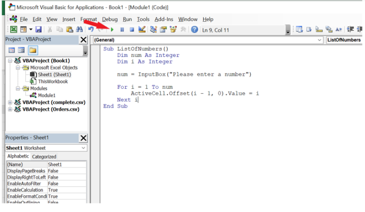
Task: Open the Properties Window toolbar icon
Action: [x=163, y=29]
